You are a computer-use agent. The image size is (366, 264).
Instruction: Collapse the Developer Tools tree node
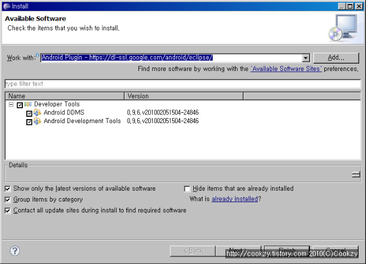click(11, 105)
